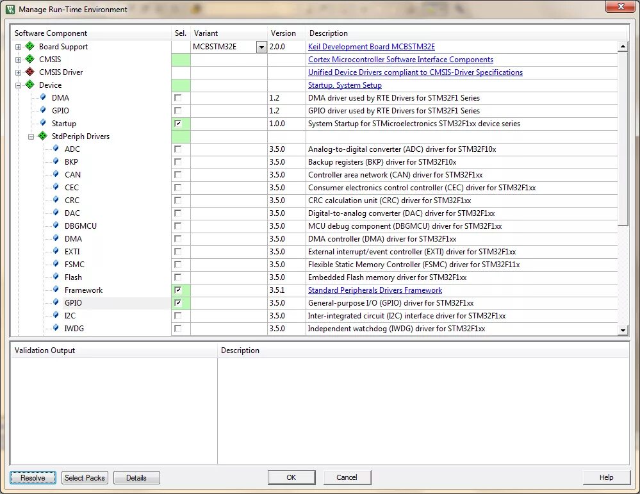Click the Variant column header
This screenshot has height=494, width=640.
(x=229, y=33)
